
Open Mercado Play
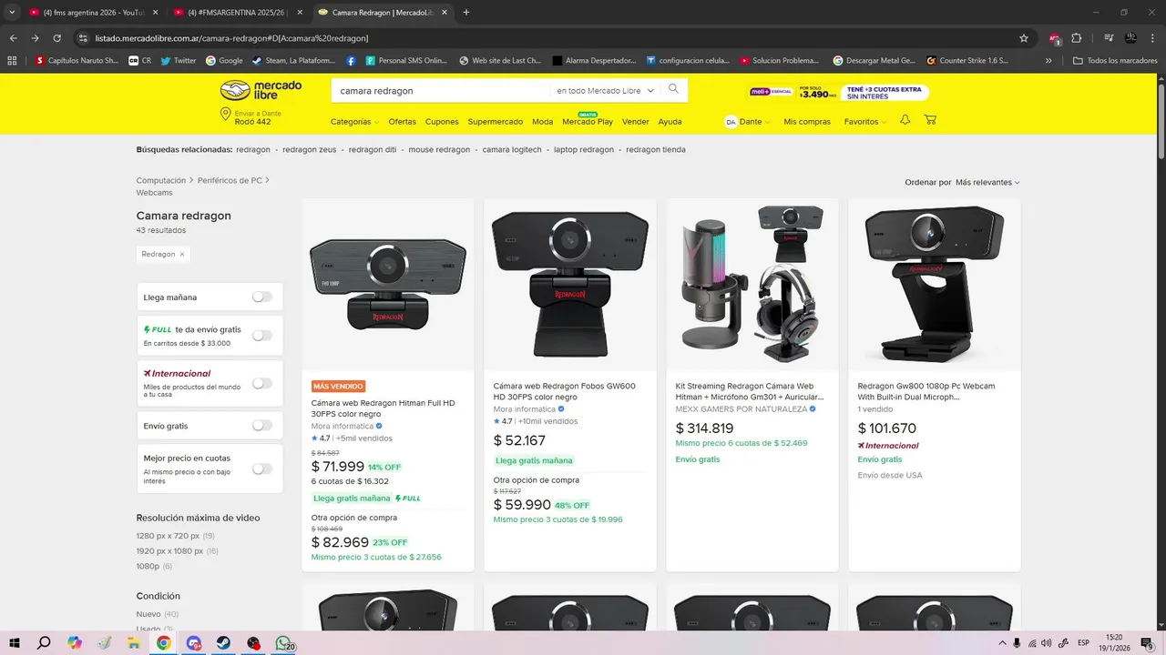[588, 121]
